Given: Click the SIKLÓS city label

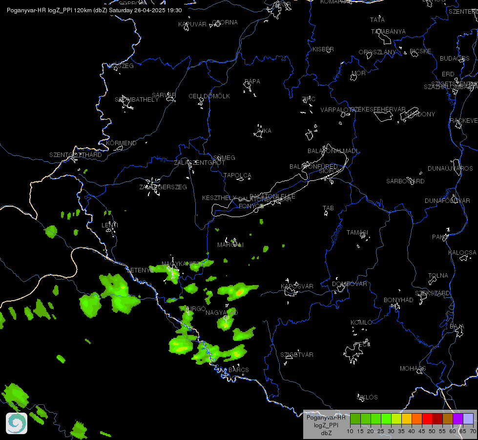Looking at the screenshot, I should pyautogui.click(x=367, y=397).
